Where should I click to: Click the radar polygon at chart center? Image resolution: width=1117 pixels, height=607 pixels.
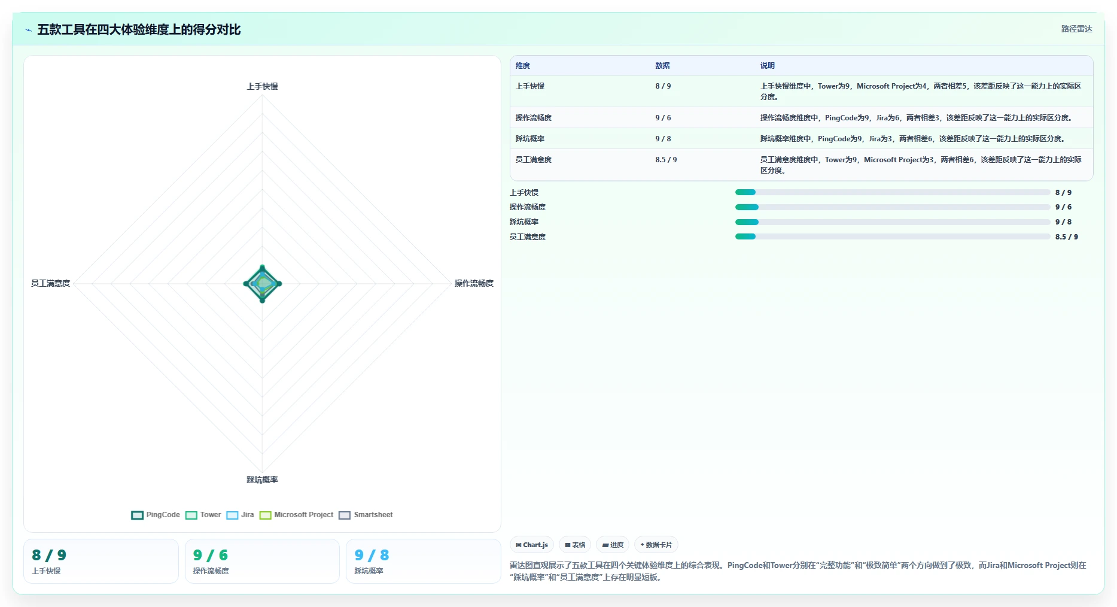(262, 284)
